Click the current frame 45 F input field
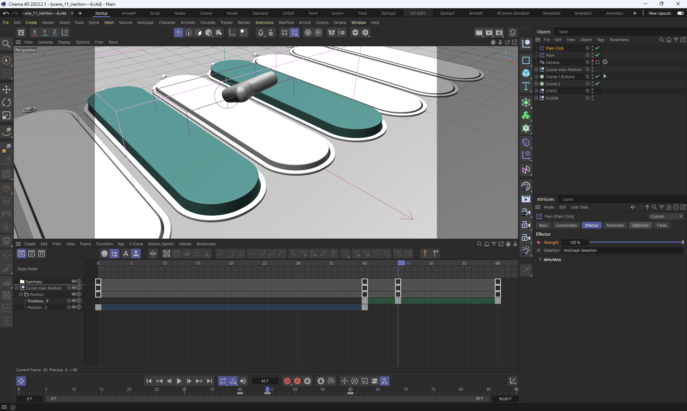The width and height of the screenshot is (687, 411). [265, 381]
